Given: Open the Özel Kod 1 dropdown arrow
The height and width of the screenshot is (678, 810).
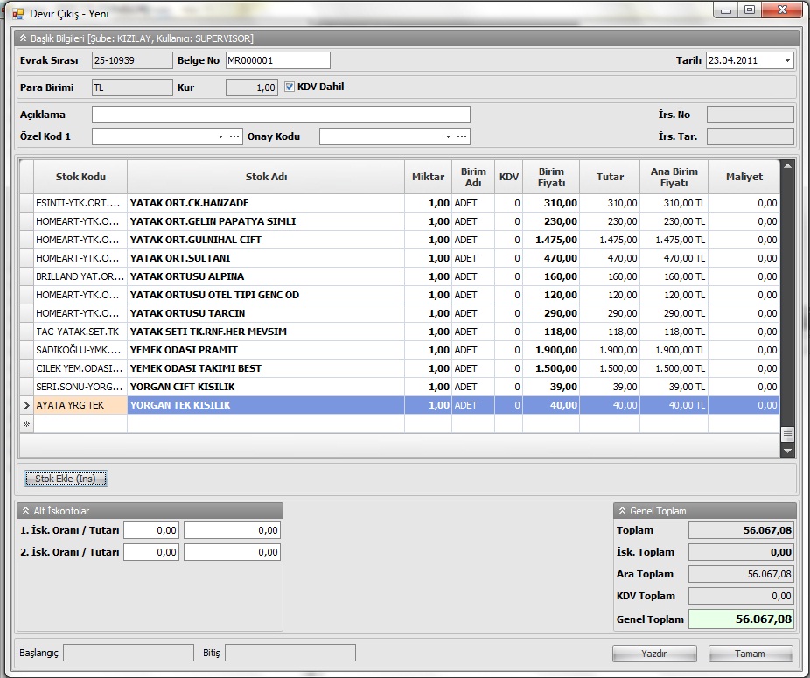Looking at the screenshot, I should coord(220,136).
